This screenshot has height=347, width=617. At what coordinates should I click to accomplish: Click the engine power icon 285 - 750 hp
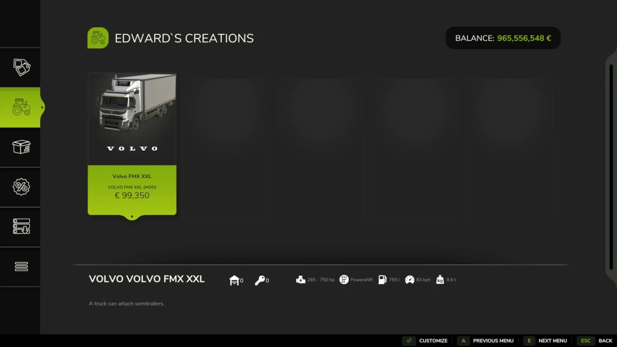click(301, 280)
